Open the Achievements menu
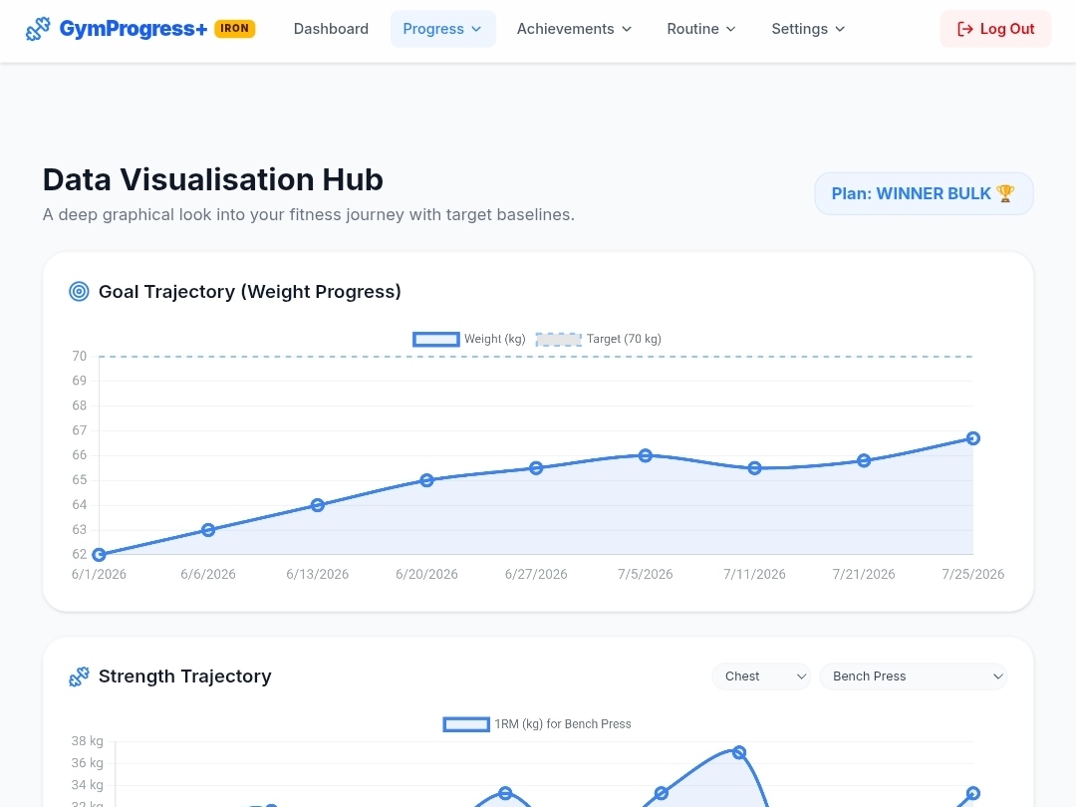The image size is (1076, 807). point(575,29)
